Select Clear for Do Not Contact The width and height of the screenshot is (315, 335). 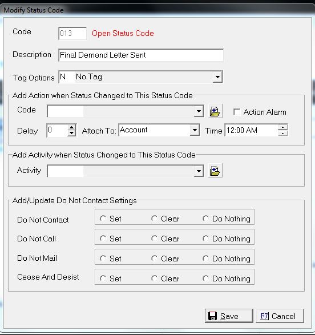click(154, 219)
